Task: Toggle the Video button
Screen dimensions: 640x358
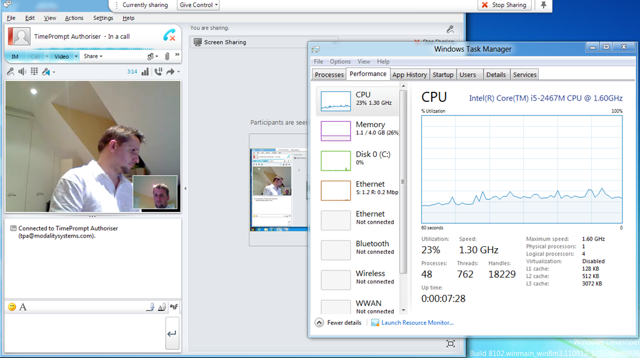Action: (62, 56)
